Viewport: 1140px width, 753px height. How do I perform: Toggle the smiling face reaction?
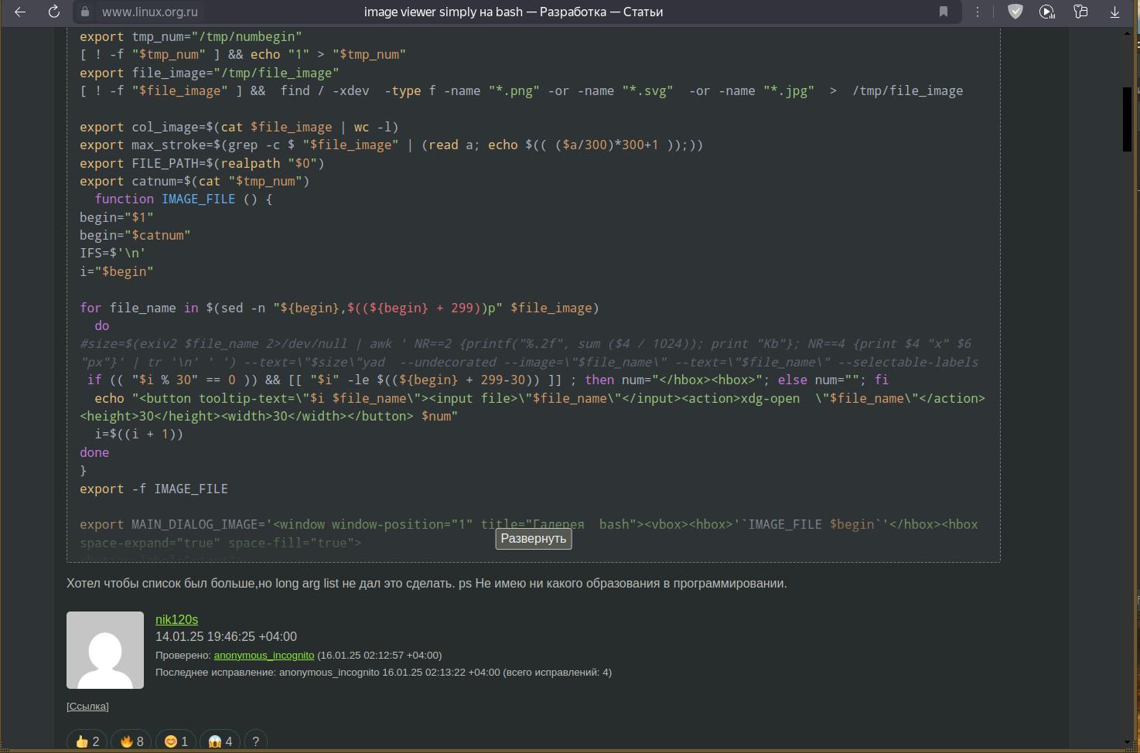tap(176, 741)
